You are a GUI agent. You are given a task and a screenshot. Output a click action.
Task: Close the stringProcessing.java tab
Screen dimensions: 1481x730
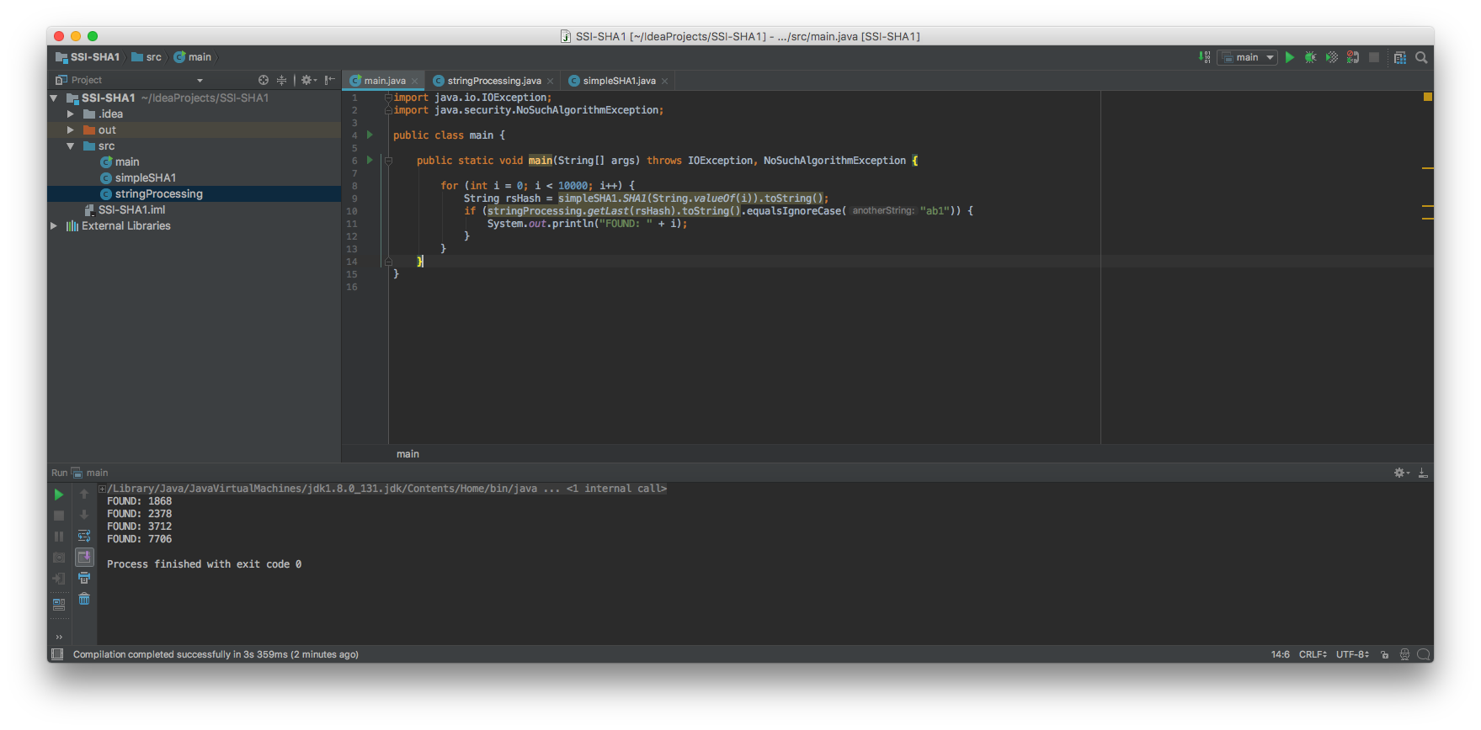click(550, 82)
